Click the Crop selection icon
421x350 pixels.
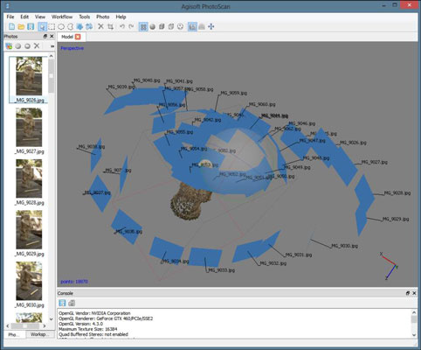[x=110, y=27]
